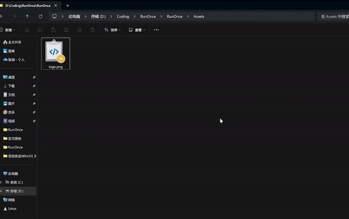The image size is (349, 219).
Task: Click the Delete trash icon
Action: click(93, 30)
